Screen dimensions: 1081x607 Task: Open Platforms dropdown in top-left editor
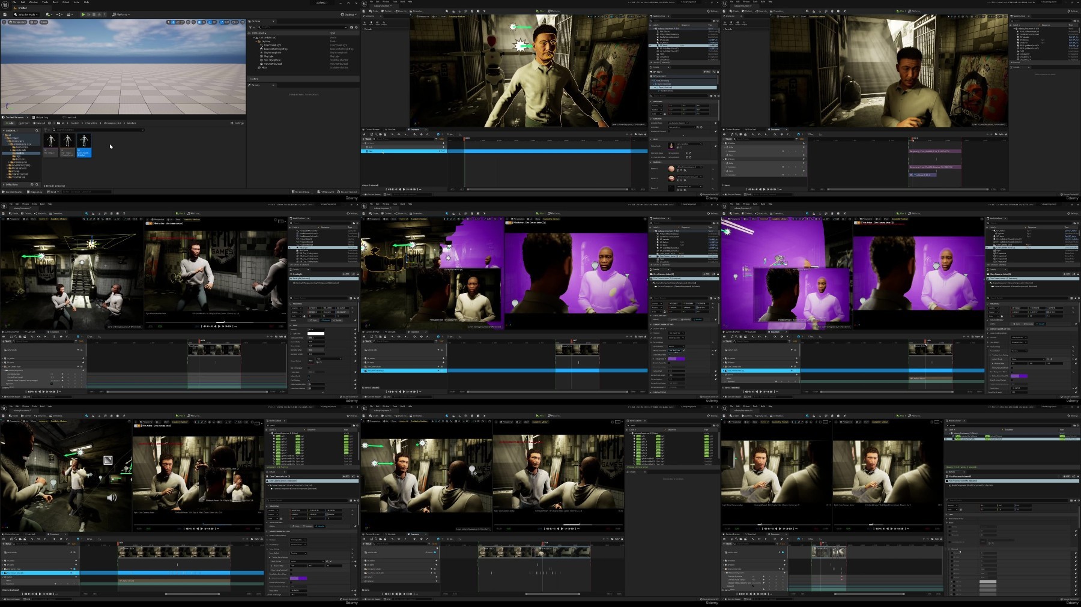click(121, 14)
